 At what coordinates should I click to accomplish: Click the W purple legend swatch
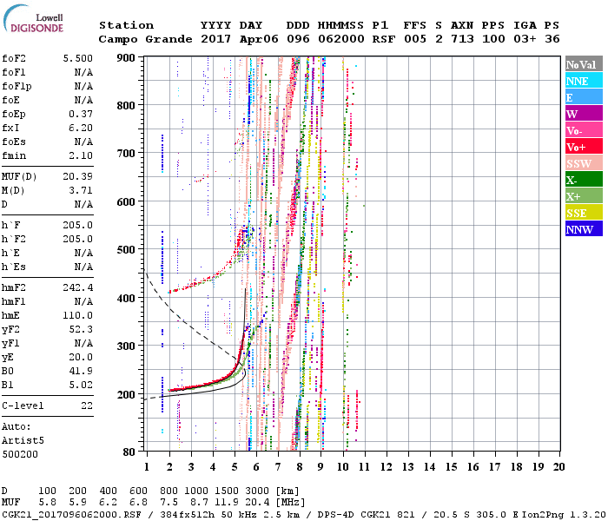(x=584, y=114)
